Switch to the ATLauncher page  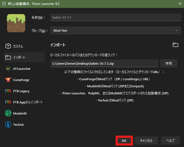[x=24, y=68]
